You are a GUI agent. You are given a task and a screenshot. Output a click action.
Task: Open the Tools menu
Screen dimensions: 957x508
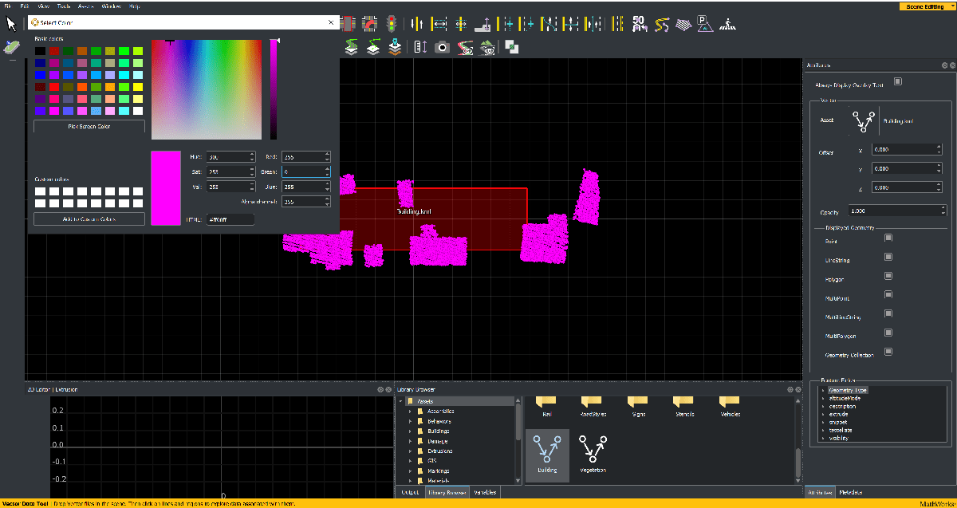tap(64, 6)
